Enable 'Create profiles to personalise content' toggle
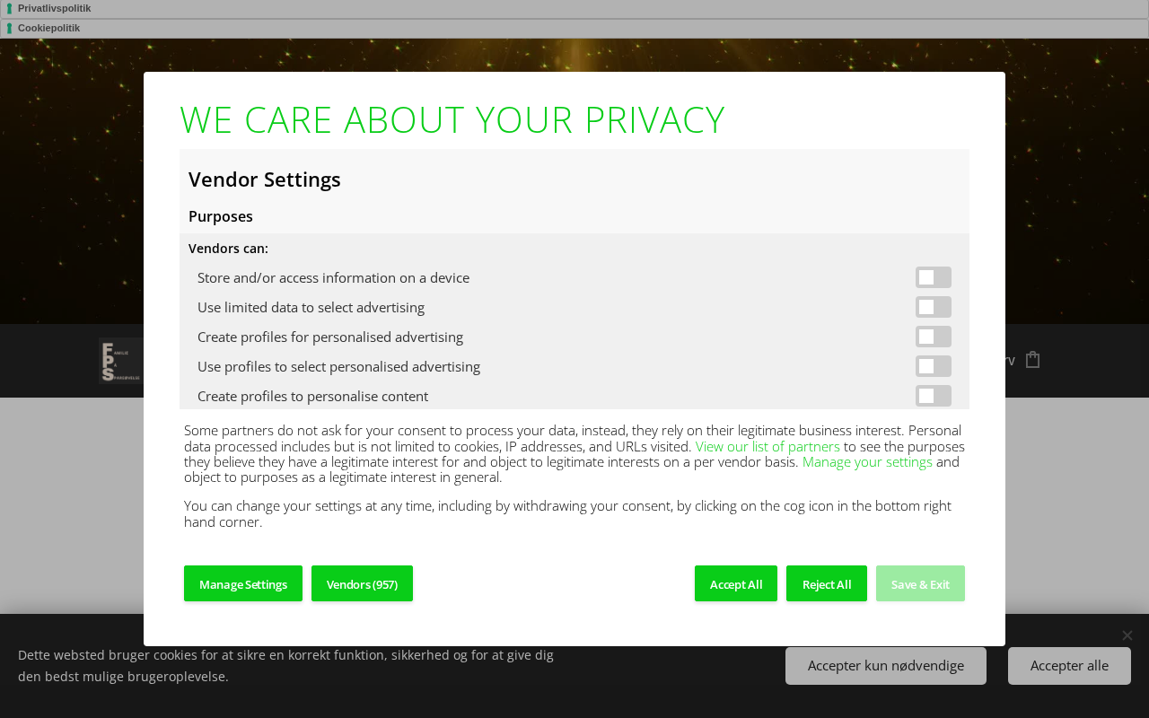Screen dimensions: 1149x718 (933, 396)
